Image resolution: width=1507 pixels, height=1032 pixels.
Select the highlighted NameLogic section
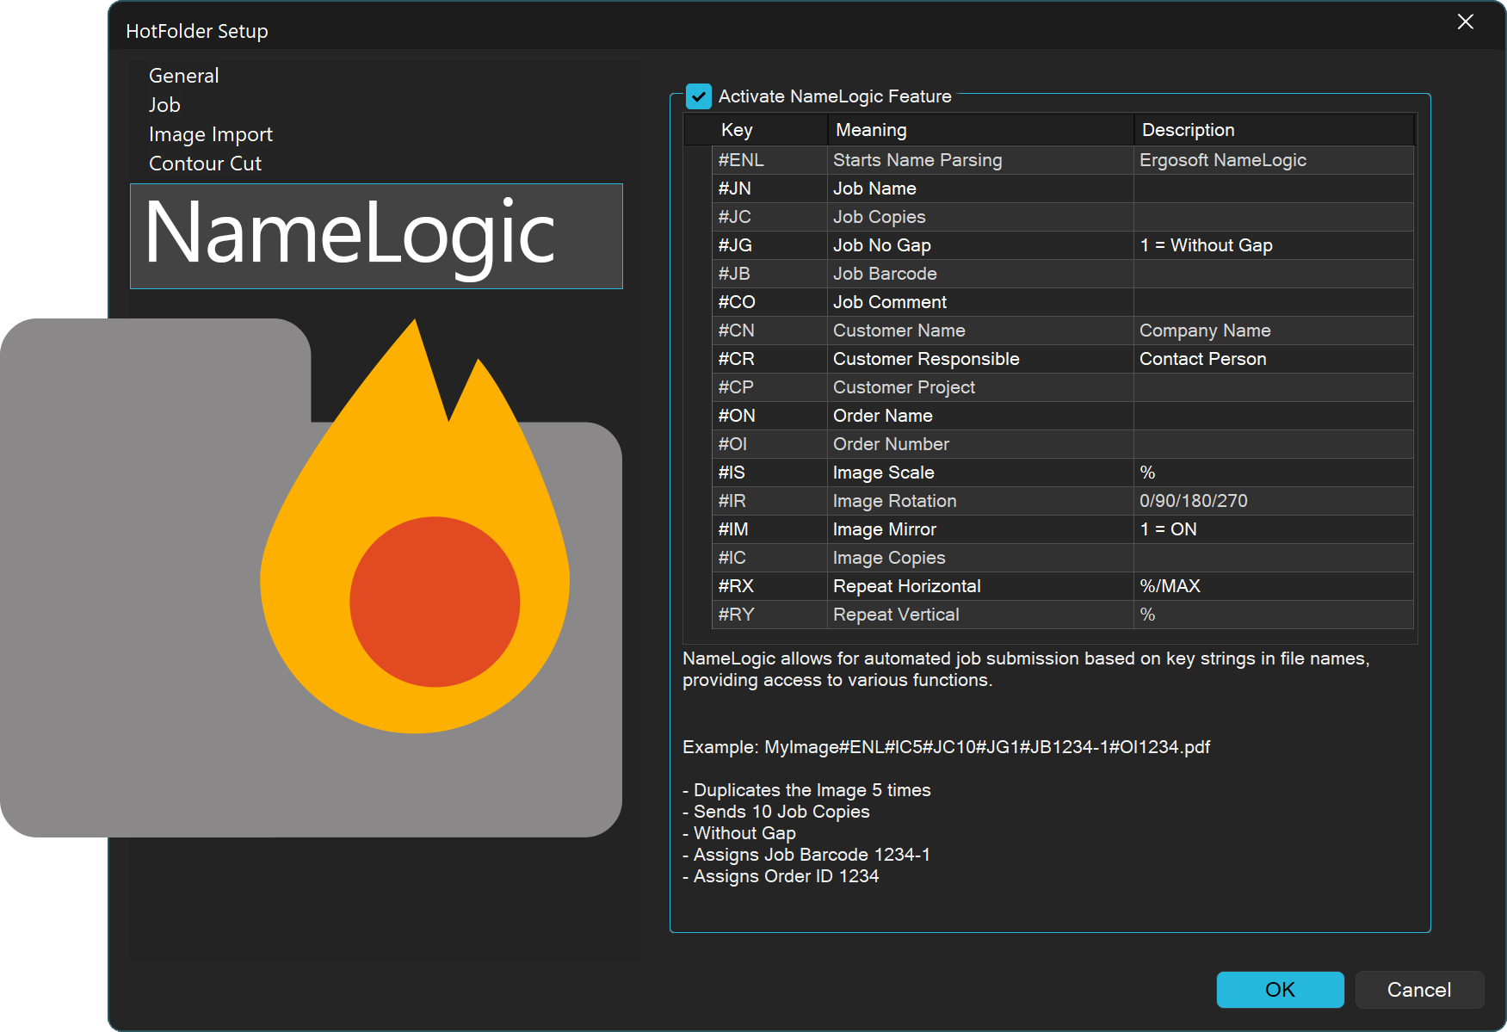click(x=376, y=236)
